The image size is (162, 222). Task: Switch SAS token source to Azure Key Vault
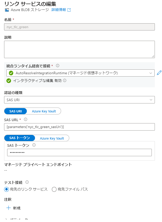52,138
